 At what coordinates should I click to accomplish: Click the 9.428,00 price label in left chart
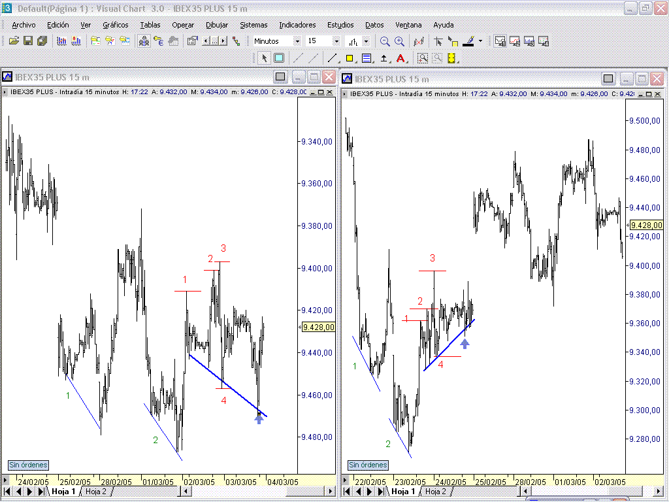point(318,327)
